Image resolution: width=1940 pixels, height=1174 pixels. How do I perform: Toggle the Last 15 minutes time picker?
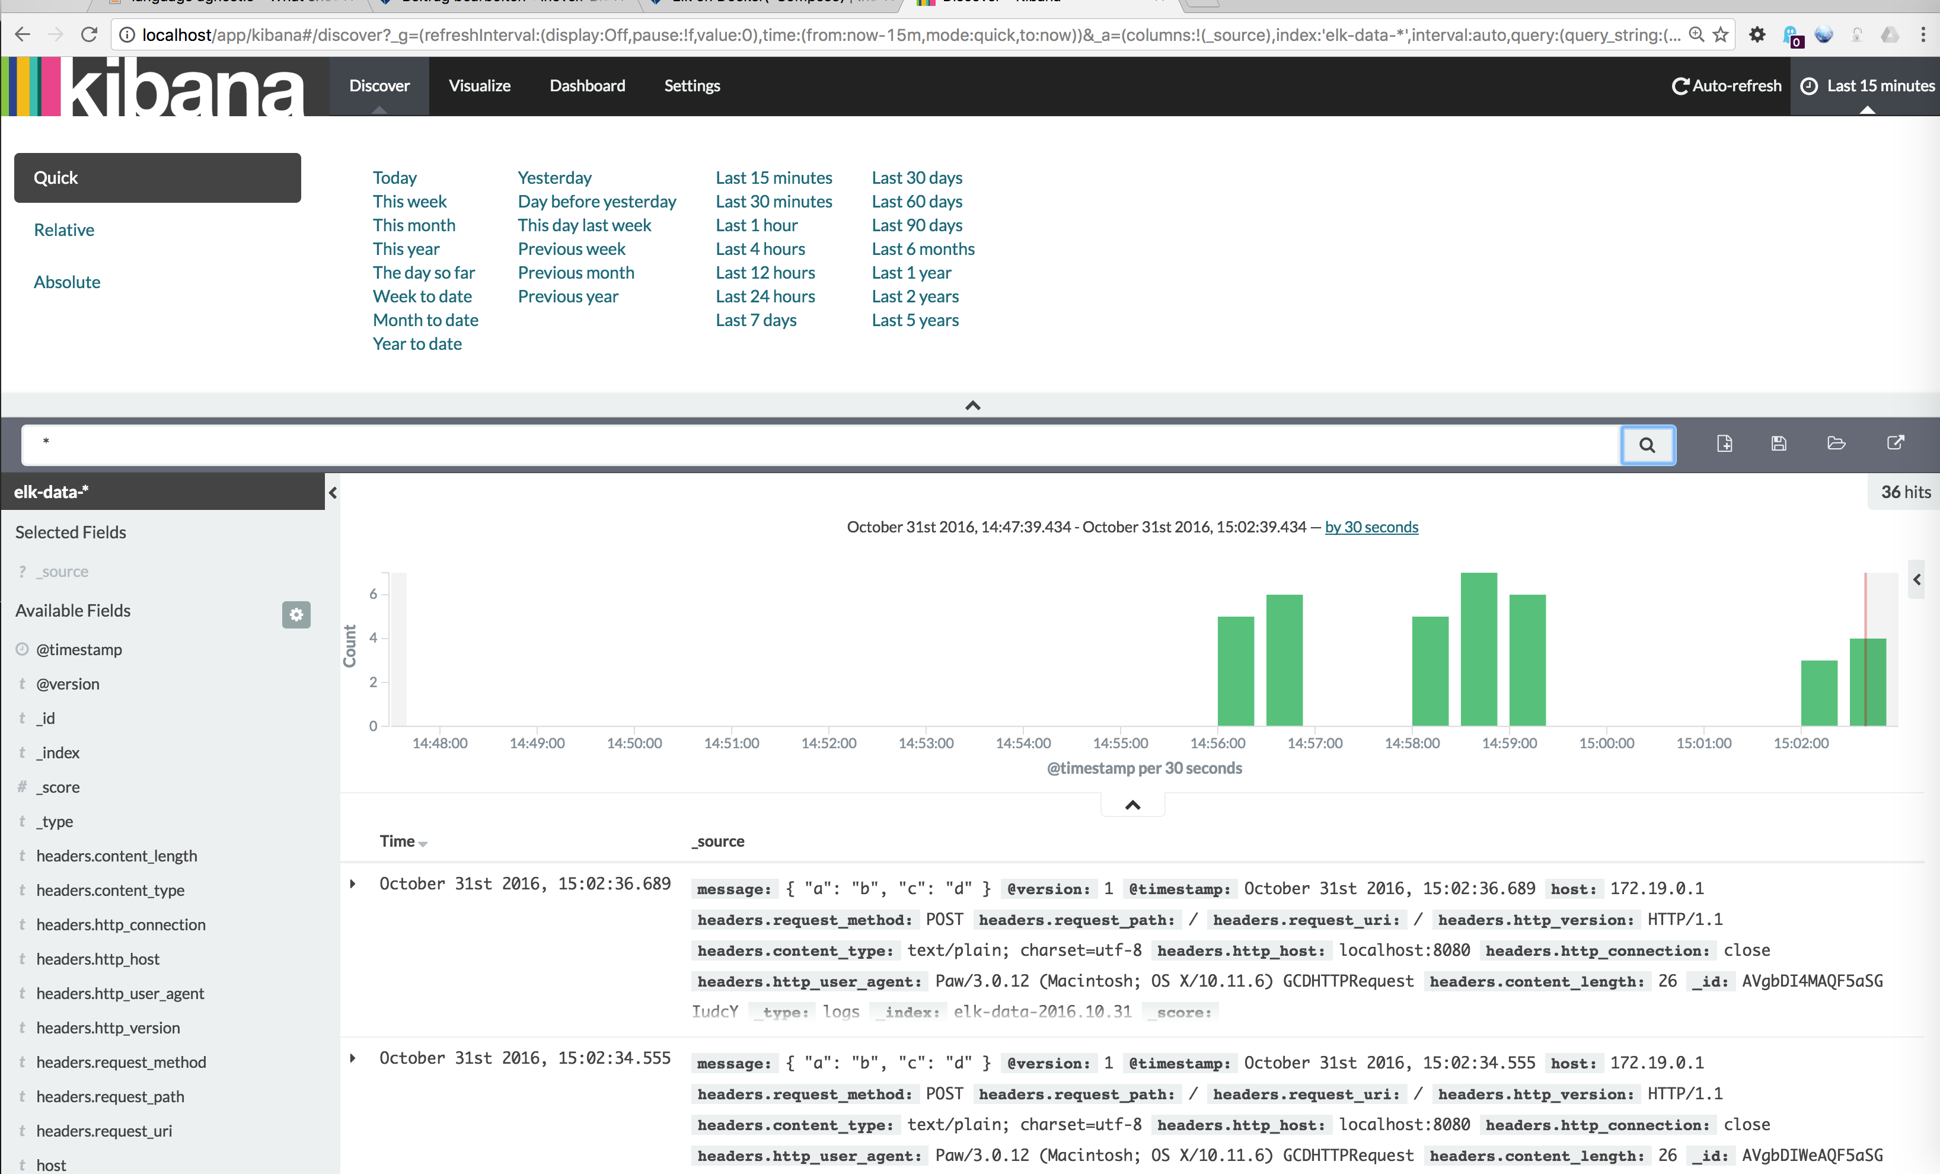point(1867,86)
